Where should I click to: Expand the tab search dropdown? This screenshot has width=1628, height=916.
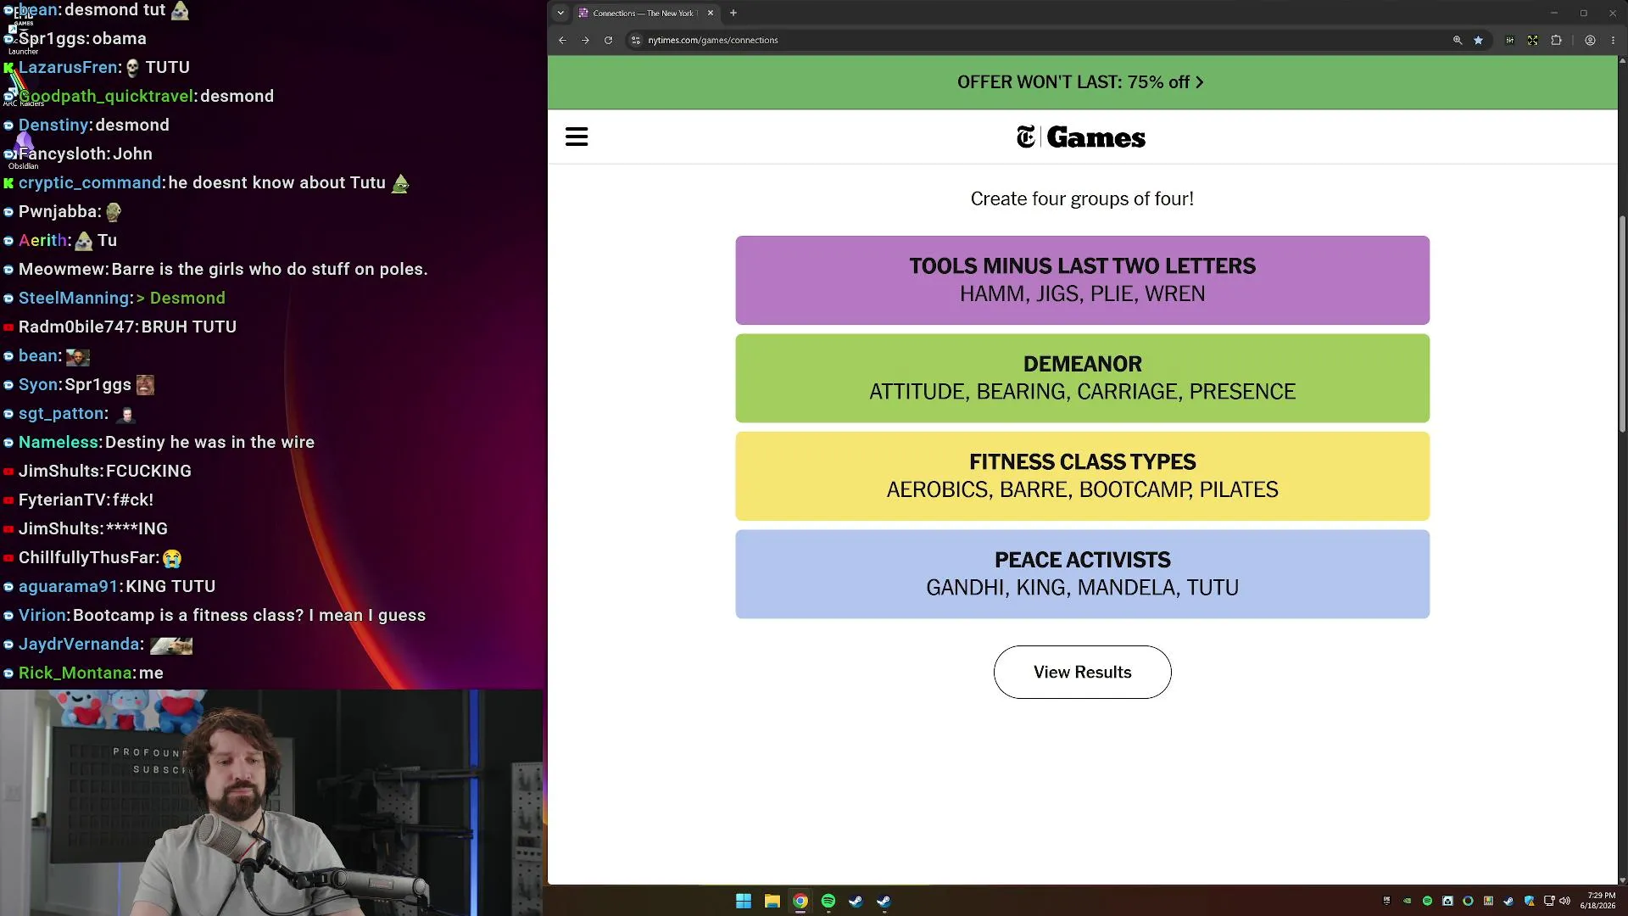pos(560,13)
